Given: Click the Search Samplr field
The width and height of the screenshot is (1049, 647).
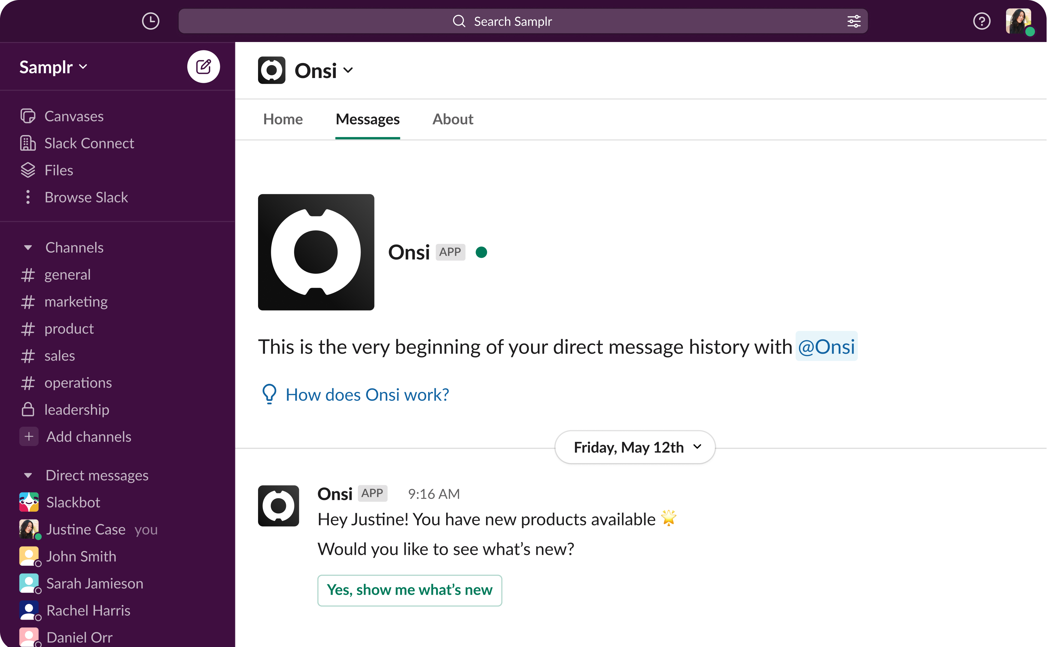Looking at the screenshot, I should tap(523, 21).
